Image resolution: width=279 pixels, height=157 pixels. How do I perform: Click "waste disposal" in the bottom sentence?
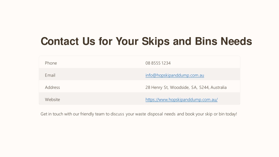[x=149, y=114]
